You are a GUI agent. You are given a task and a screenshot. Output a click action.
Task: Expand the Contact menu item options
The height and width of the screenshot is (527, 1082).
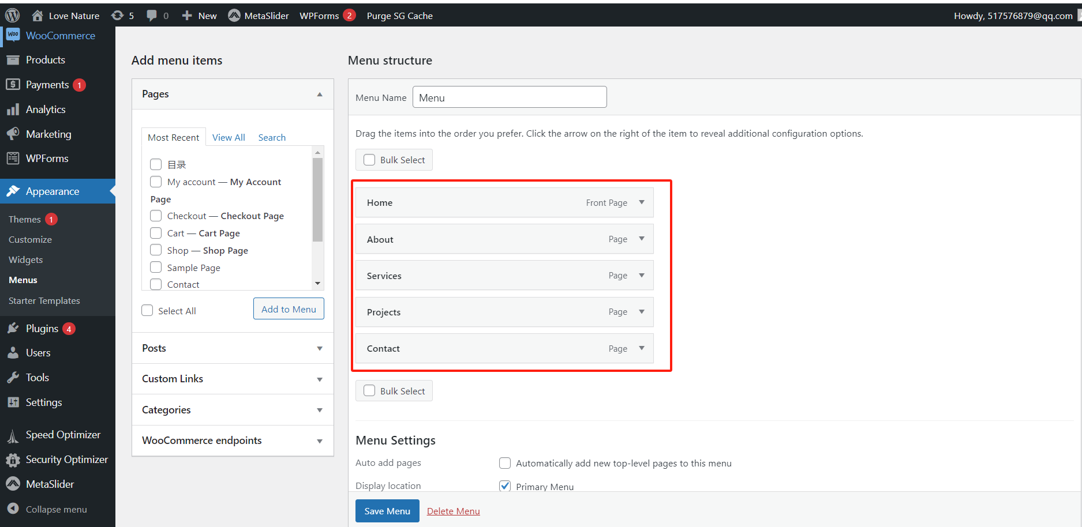point(642,348)
